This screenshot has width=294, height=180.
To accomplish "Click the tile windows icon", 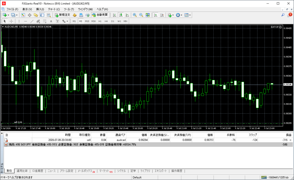I will click(148, 15).
